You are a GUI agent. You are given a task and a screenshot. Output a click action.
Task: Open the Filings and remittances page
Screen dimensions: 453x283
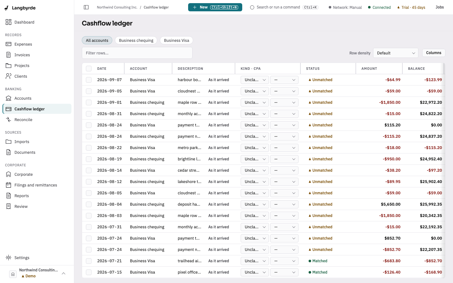click(x=37, y=185)
